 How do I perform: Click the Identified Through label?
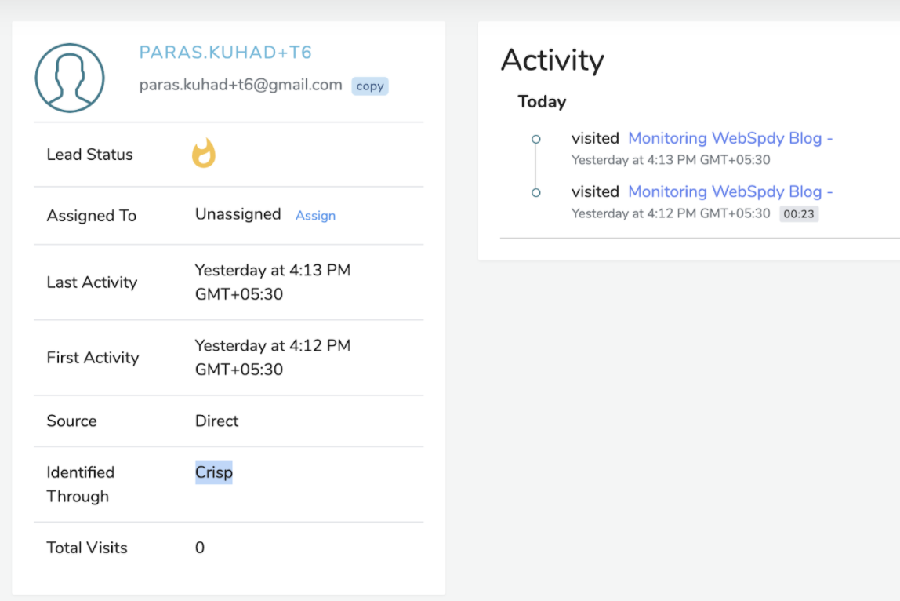(x=80, y=484)
